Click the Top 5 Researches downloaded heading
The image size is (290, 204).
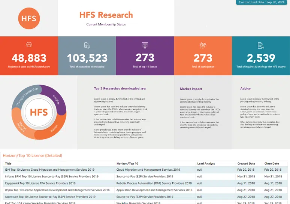[120, 88]
